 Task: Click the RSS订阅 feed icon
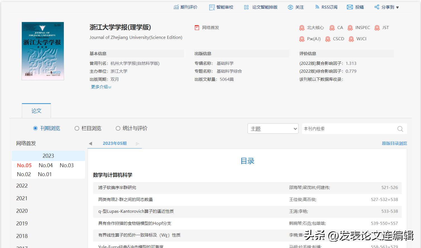[317, 7]
